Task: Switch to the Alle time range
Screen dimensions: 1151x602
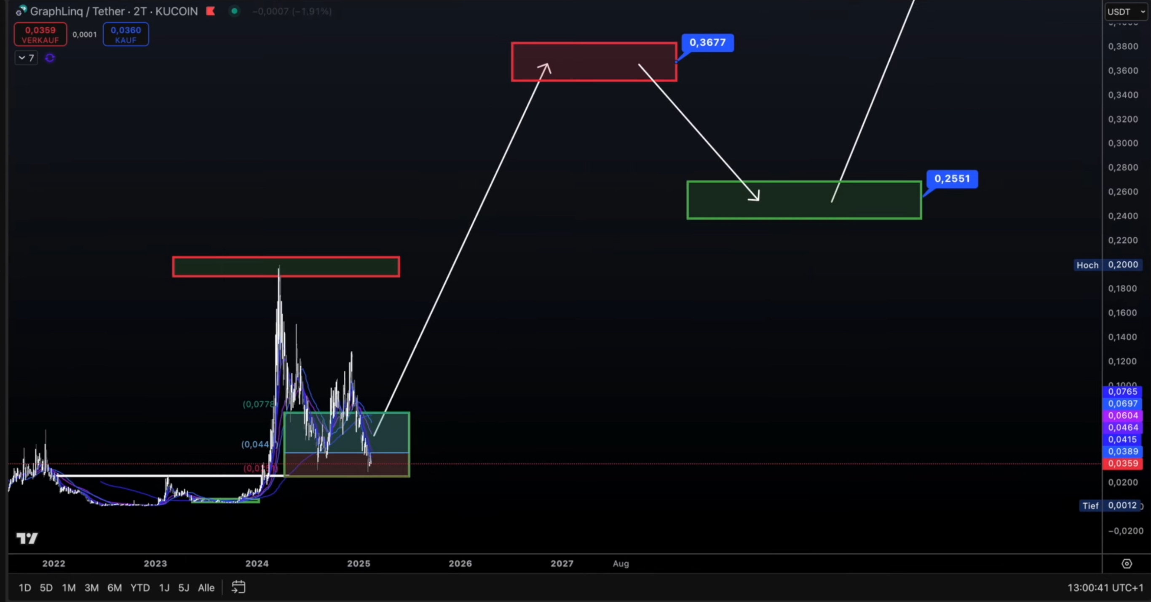Action: 206,588
